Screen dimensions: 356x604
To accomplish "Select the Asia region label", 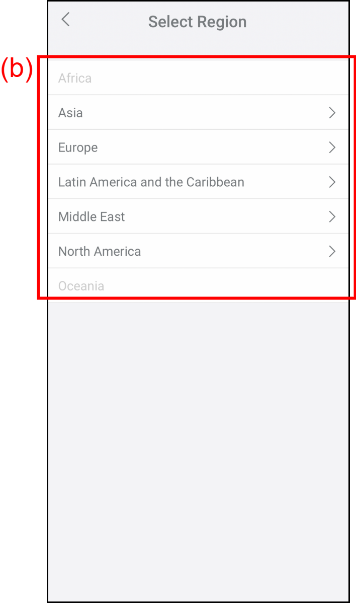I will [x=70, y=113].
